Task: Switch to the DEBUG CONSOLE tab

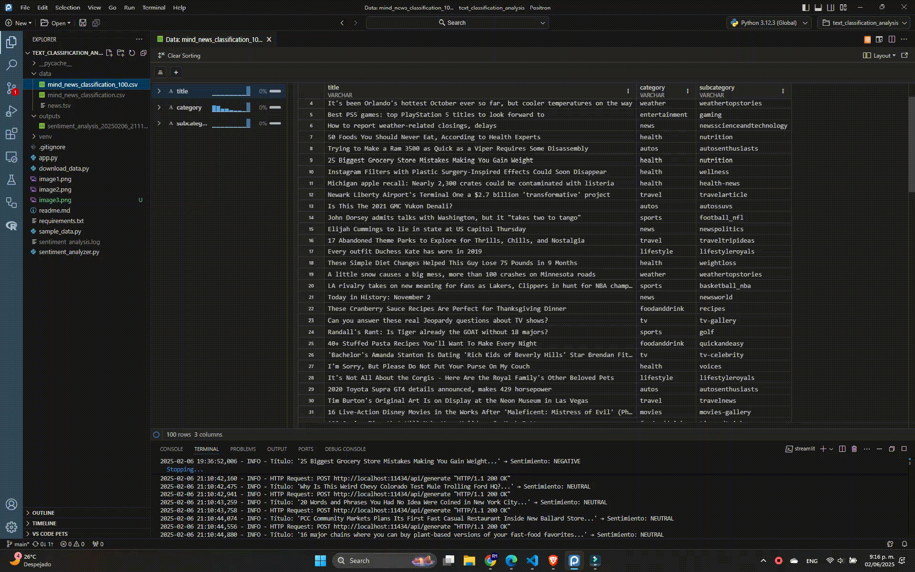Action: [346, 449]
